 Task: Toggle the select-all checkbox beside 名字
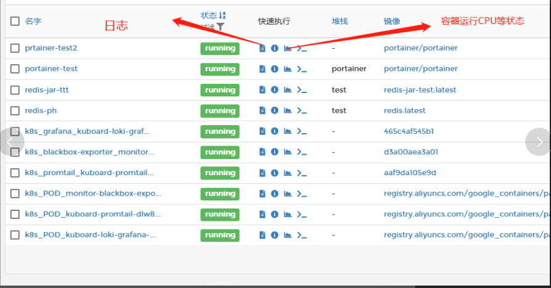15,21
